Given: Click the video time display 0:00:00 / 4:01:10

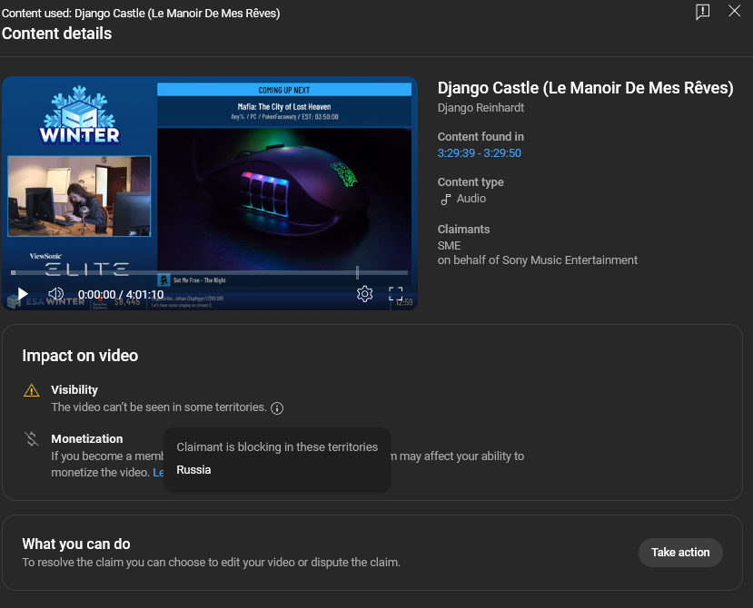Looking at the screenshot, I should coord(121,294).
